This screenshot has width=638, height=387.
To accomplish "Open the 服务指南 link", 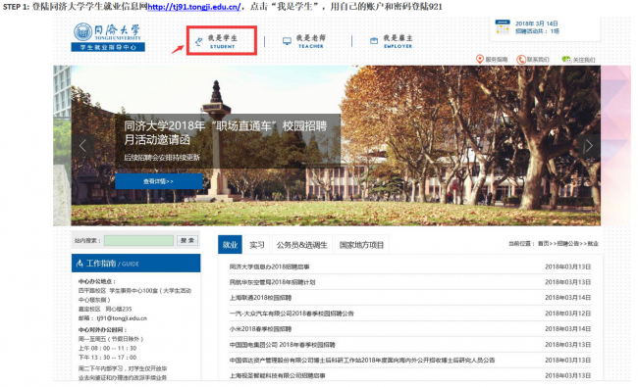I will coord(497,60).
